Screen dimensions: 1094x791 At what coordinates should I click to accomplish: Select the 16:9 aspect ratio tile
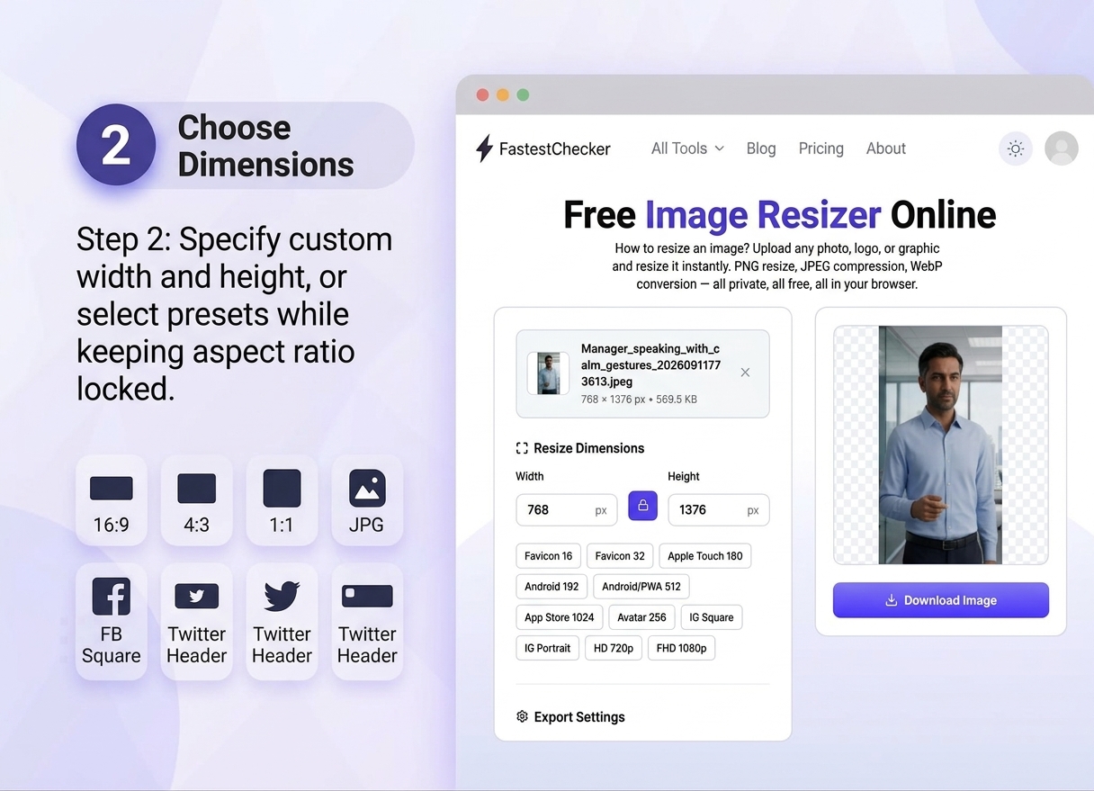pyautogui.click(x=112, y=500)
